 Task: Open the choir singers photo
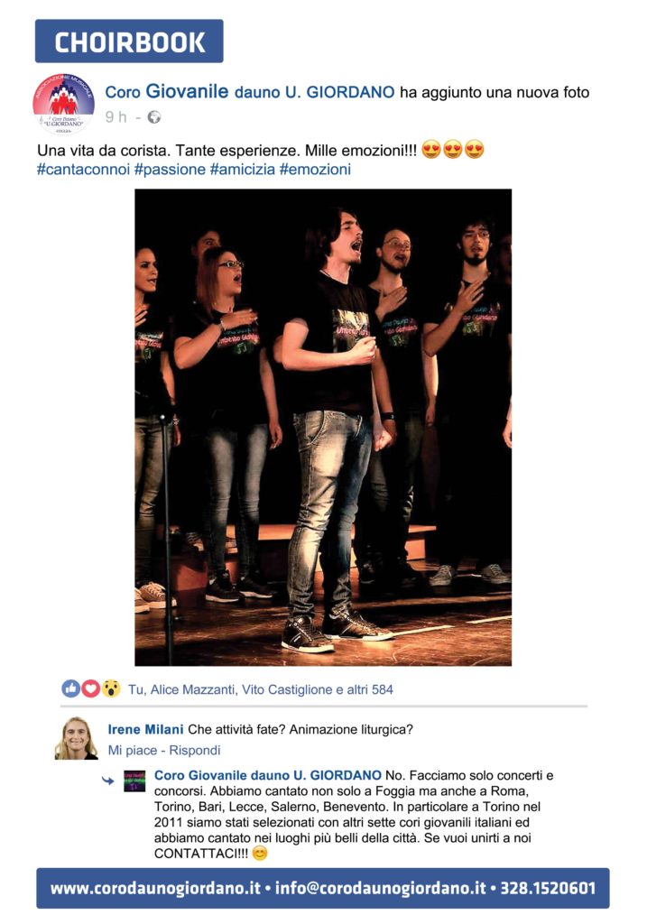323,427
